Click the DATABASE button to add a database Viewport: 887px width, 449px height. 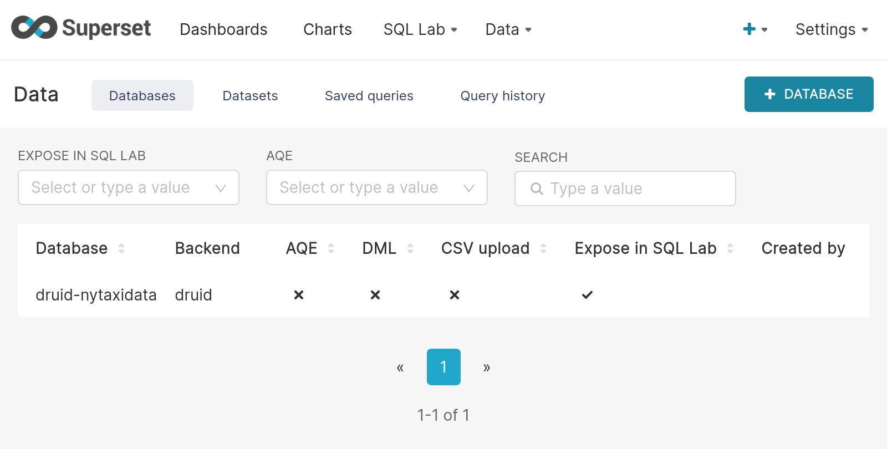808,94
